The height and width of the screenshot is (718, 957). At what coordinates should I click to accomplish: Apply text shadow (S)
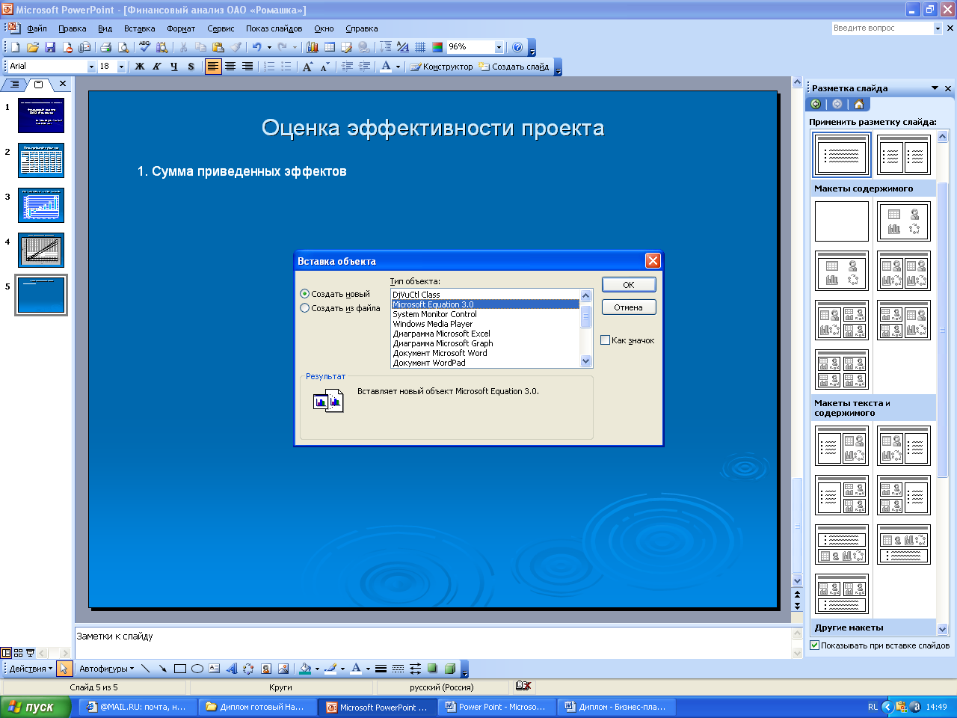pyautogui.click(x=191, y=67)
